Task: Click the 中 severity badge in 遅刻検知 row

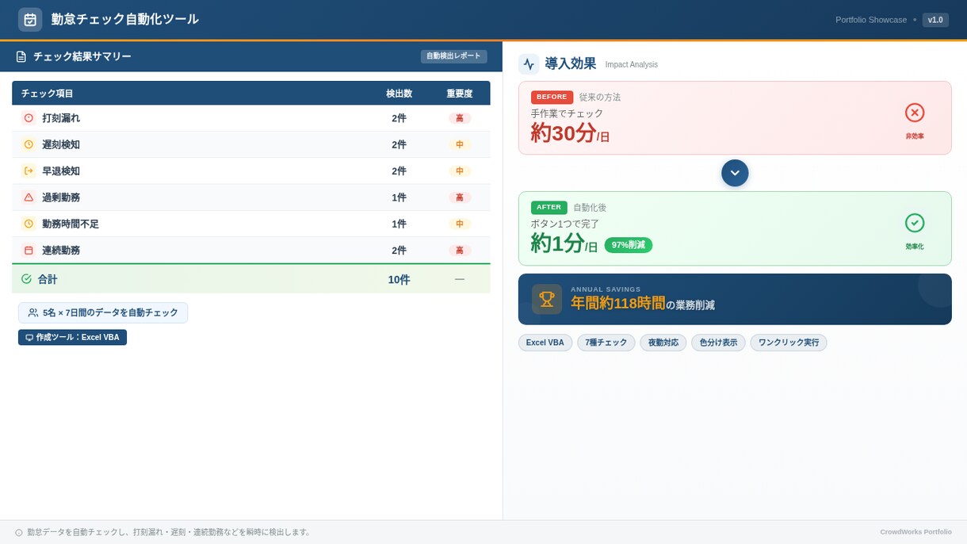Action: pyautogui.click(x=460, y=144)
